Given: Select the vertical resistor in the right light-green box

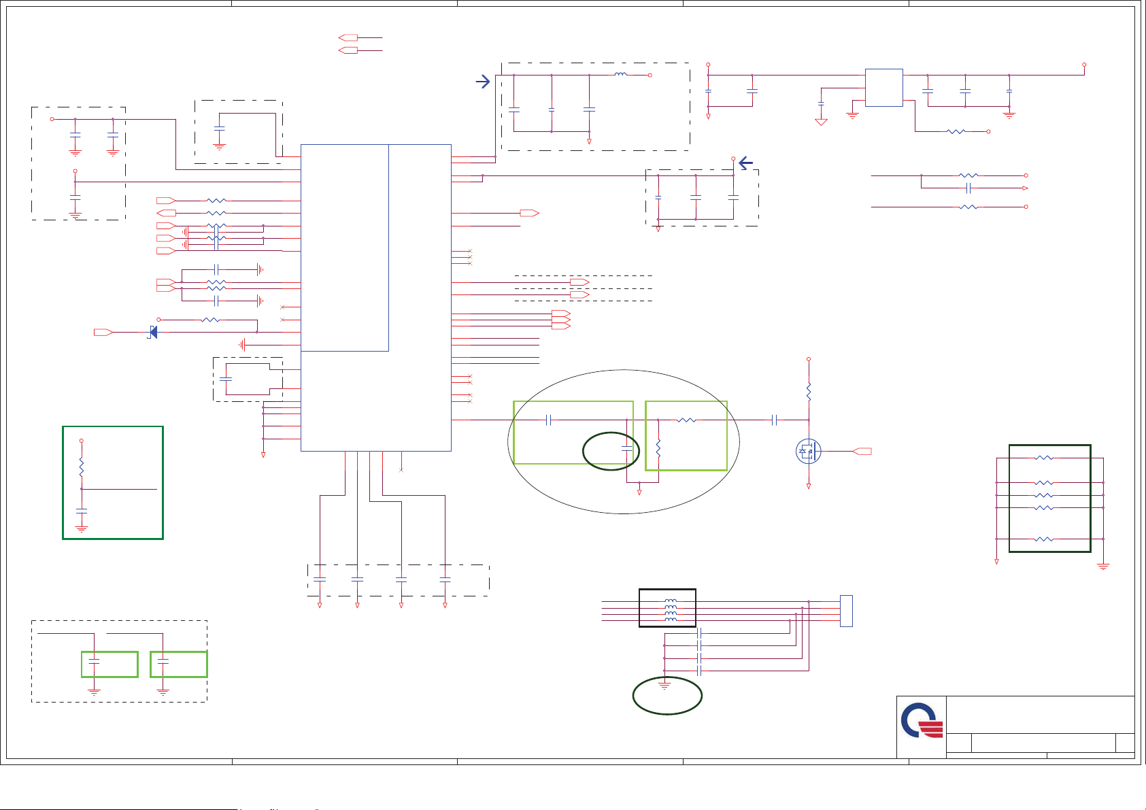Looking at the screenshot, I should click(658, 448).
